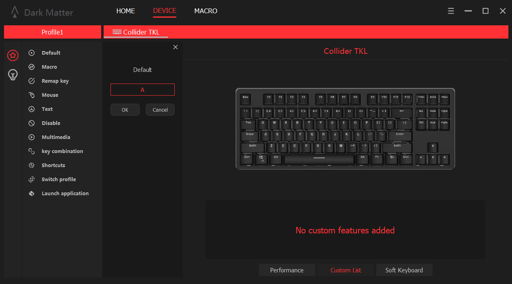Image resolution: width=512 pixels, height=284 pixels.
Task: Choose the Remap key option
Action: [55, 81]
